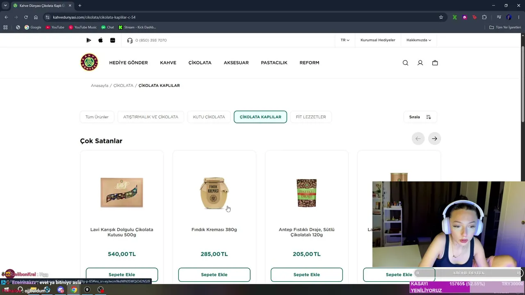Viewport: 525px width, 295px height.
Task: Open the PASTACILIK menu
Action: pyautogui.click(x=274, y=63)
